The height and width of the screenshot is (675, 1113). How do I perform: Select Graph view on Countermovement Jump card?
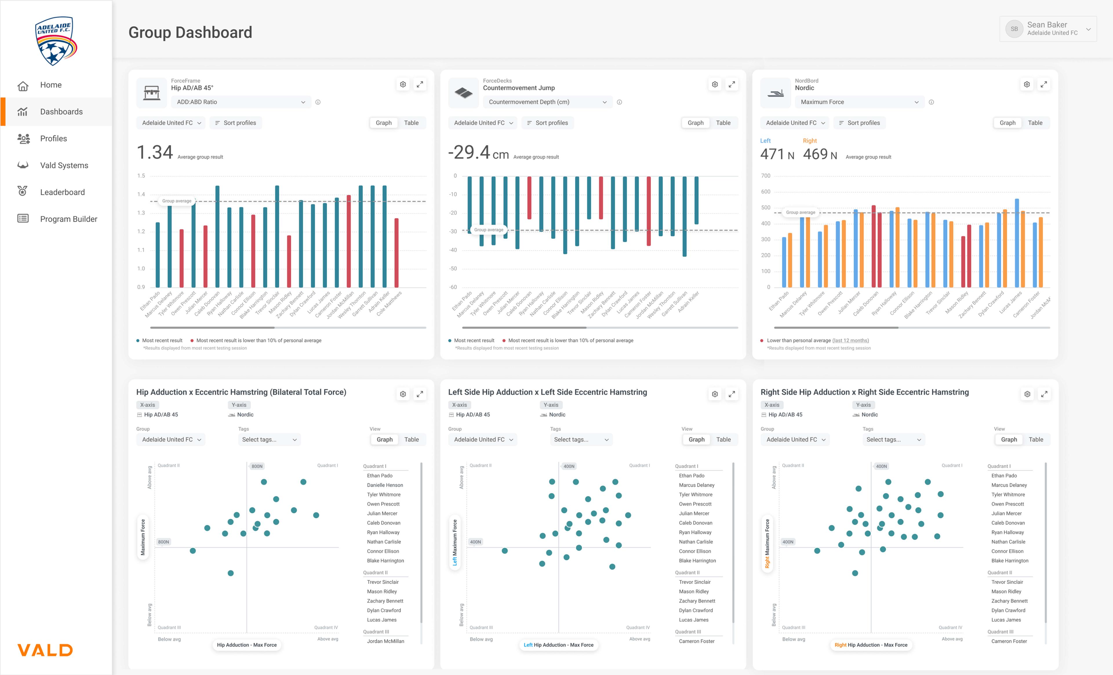click(x=696, y=123)
